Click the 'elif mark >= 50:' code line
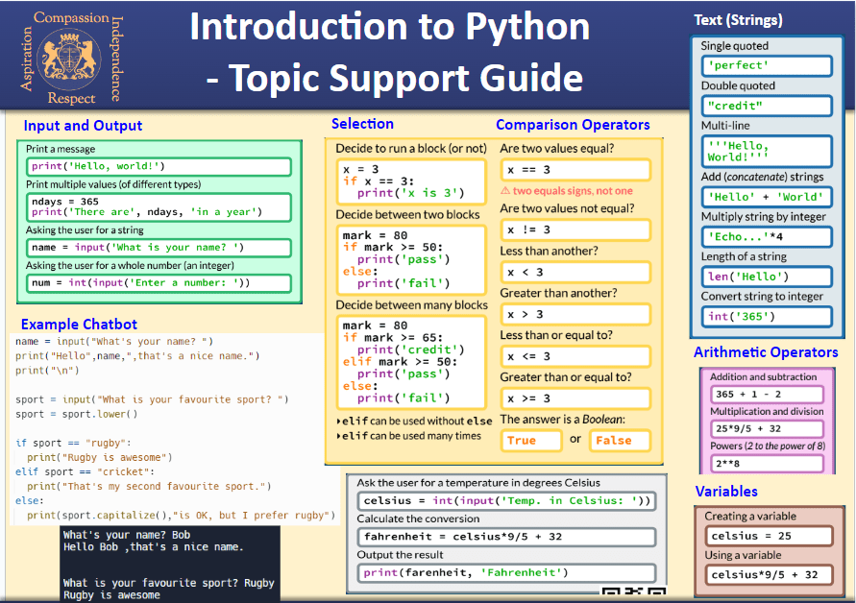 (x=400, y=362)
